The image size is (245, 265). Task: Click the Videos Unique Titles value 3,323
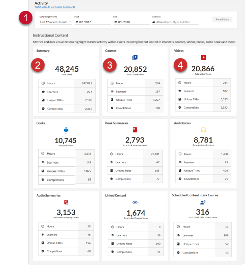click(224, 99)
